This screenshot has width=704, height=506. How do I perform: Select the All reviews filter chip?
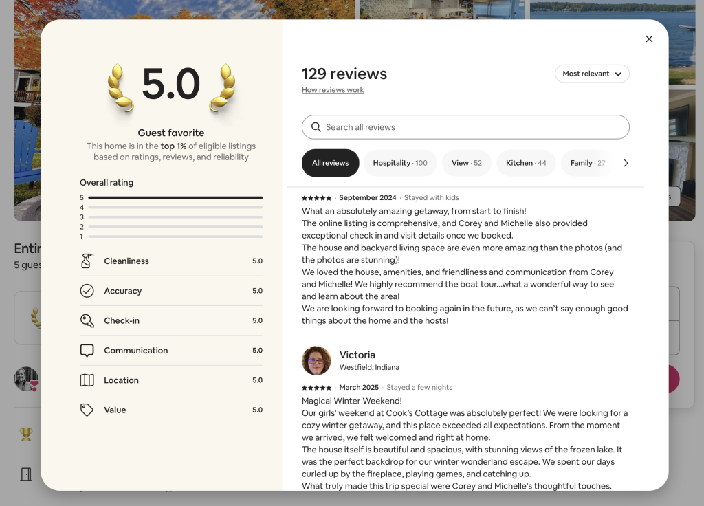(330, 163)
